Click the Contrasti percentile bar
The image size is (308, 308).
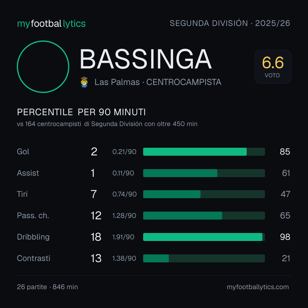tap(204, 258)
